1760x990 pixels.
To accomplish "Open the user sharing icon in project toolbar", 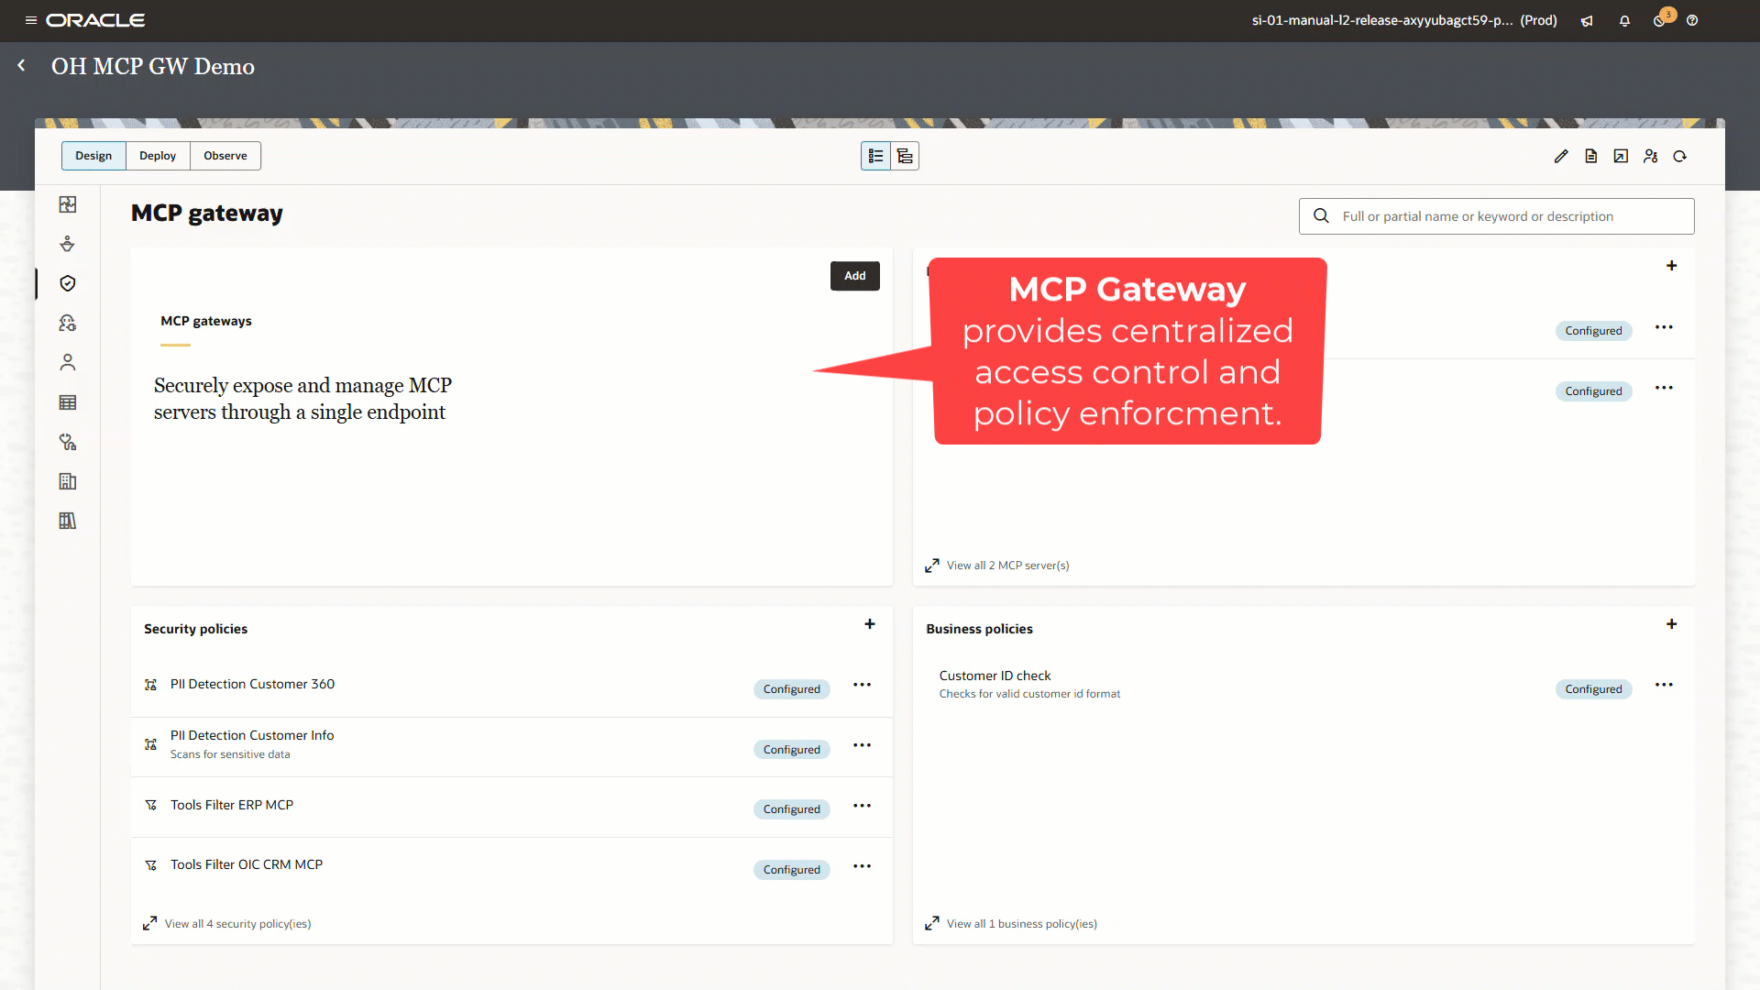I will (1651, 157).
